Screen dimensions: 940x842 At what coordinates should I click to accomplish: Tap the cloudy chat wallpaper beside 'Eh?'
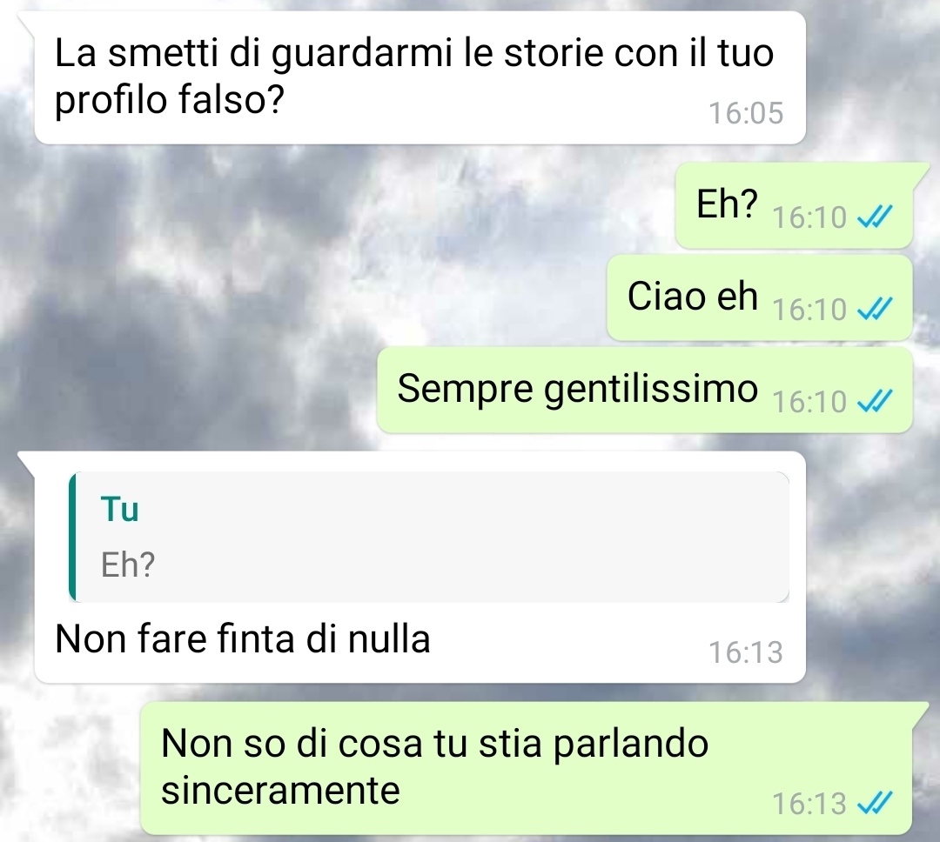[x=359, y=205]
